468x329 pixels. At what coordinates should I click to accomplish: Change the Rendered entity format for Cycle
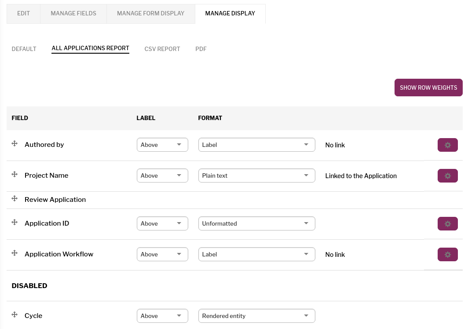point(257,316)
